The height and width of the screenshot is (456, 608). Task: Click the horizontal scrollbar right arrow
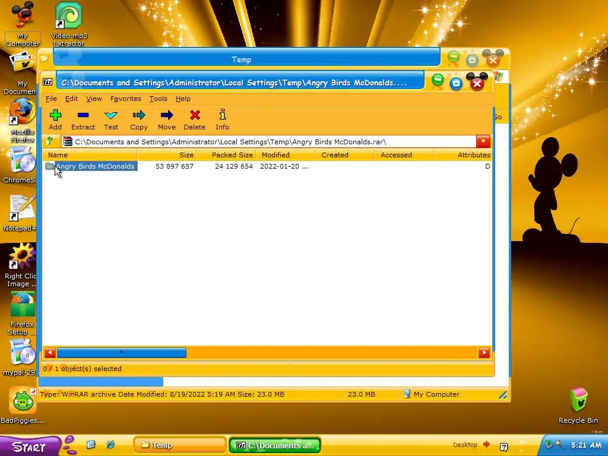[x=484, y=353]
